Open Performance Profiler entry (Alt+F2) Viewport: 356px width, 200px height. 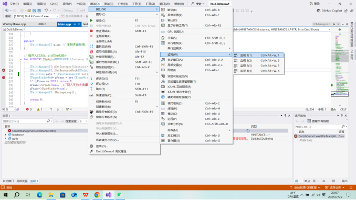(124, 57)
